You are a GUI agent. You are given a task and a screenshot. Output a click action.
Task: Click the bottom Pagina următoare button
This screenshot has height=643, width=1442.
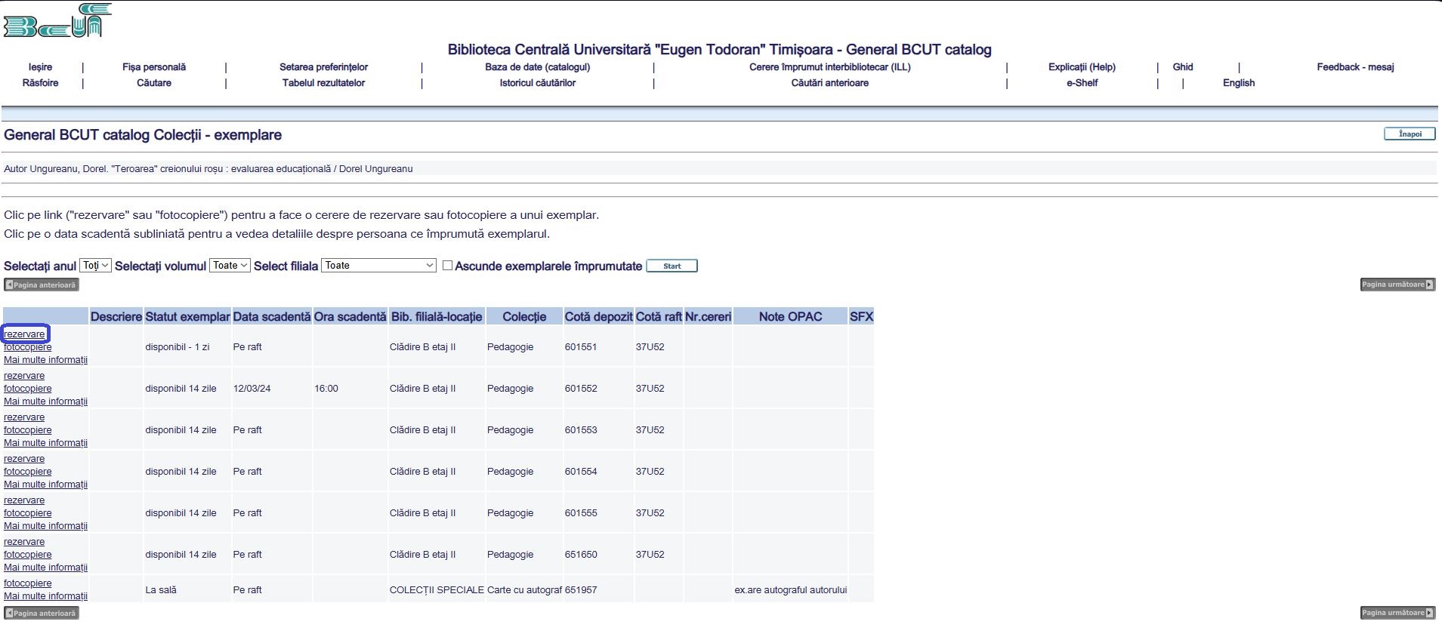pyautogui.click(x=1397, y=613)
